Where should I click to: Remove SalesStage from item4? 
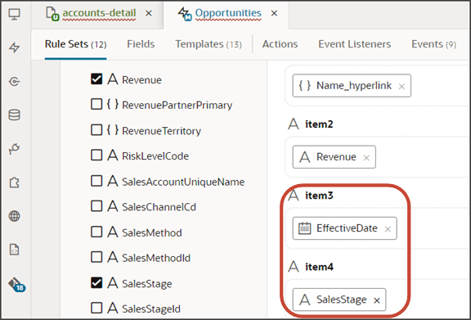[x=377, y=300]
